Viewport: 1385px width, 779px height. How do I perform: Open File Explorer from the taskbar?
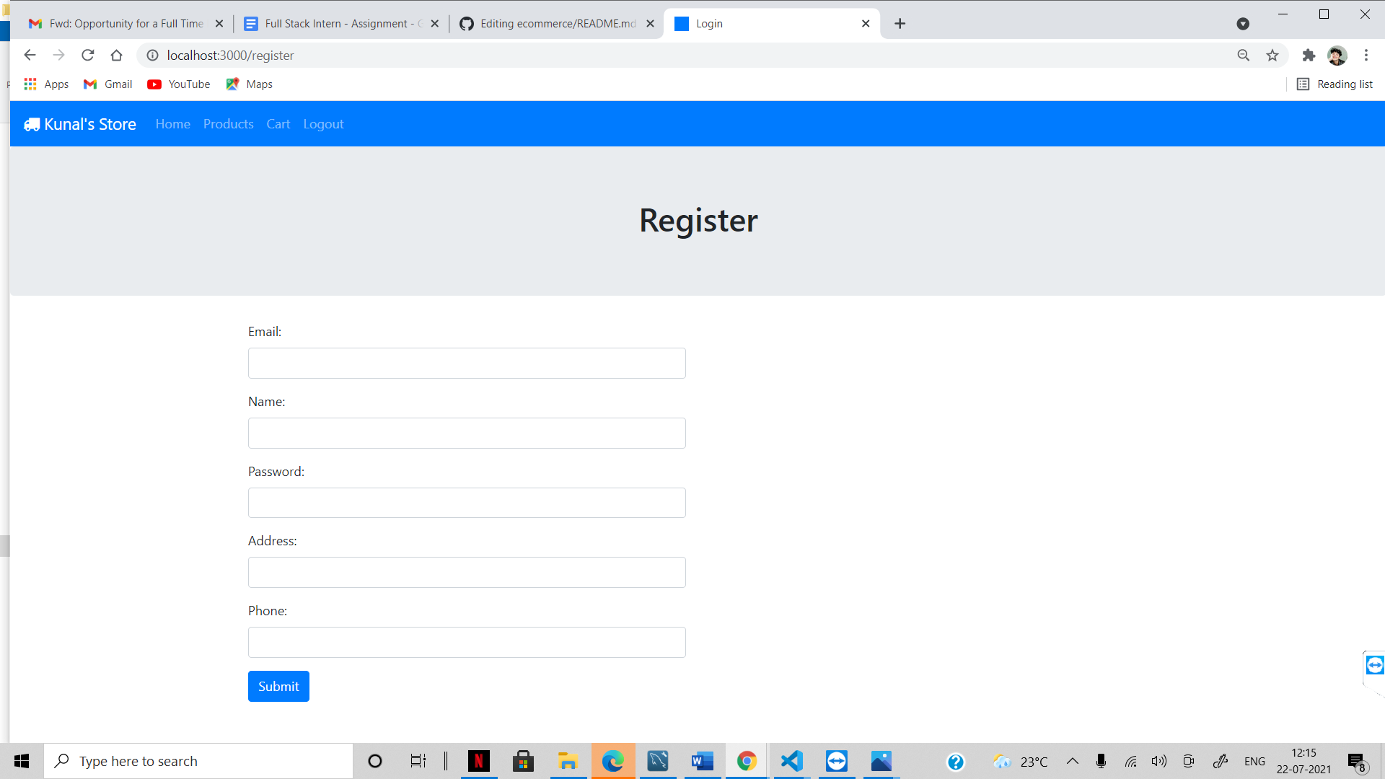(x=568, y=761)
